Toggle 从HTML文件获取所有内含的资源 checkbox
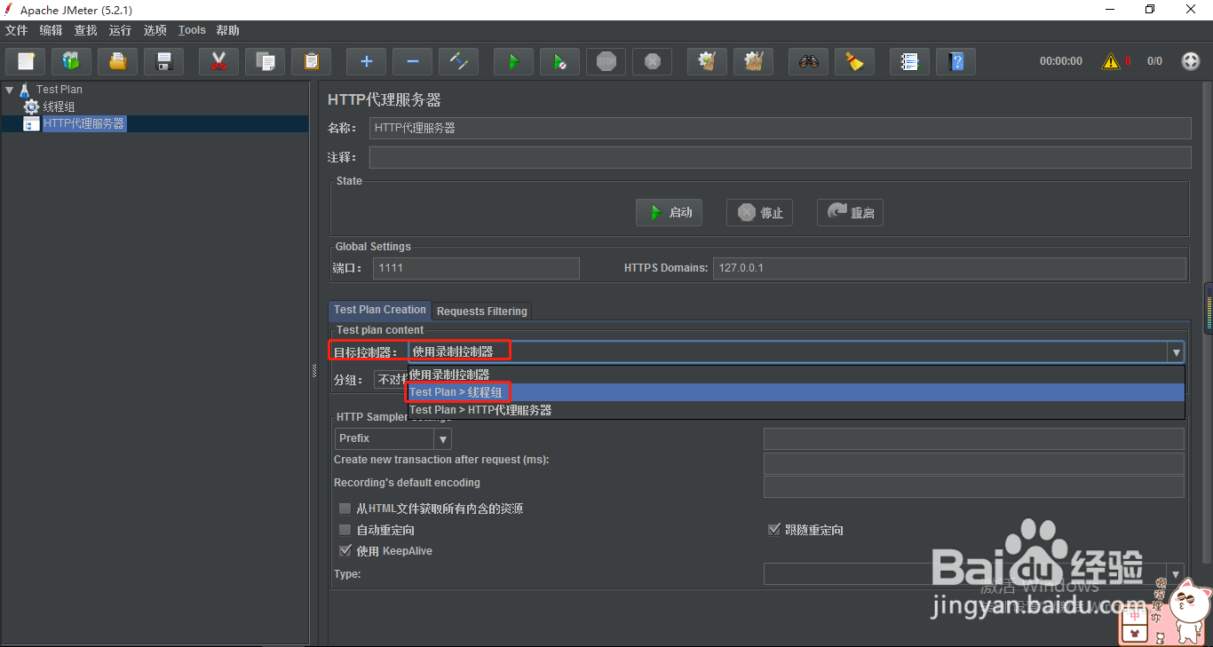This screenshot has height=647, width=1213. point(345,509)
